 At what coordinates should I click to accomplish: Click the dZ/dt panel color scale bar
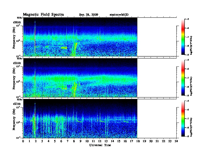tap(183, 119)
